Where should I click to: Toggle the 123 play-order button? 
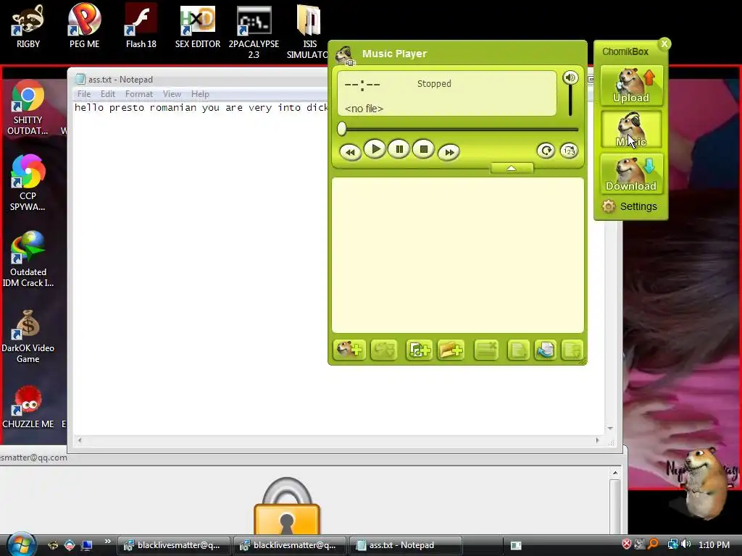click(x=570, y=151)
